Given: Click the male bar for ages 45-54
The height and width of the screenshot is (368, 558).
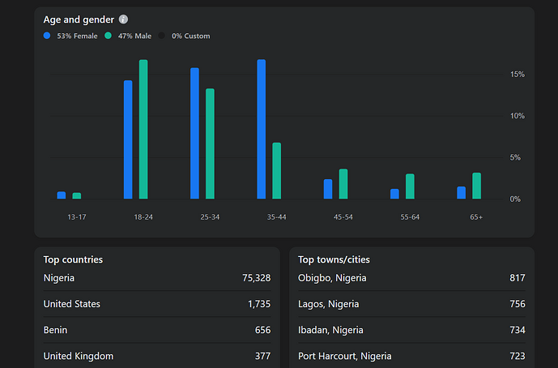Looking at the screenshot, I should 343,184.
